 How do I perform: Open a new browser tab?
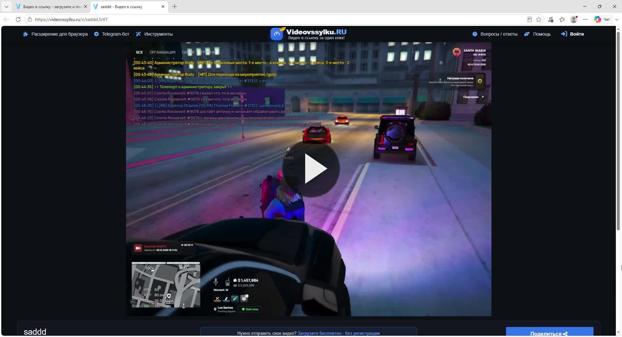coord(175,6)
